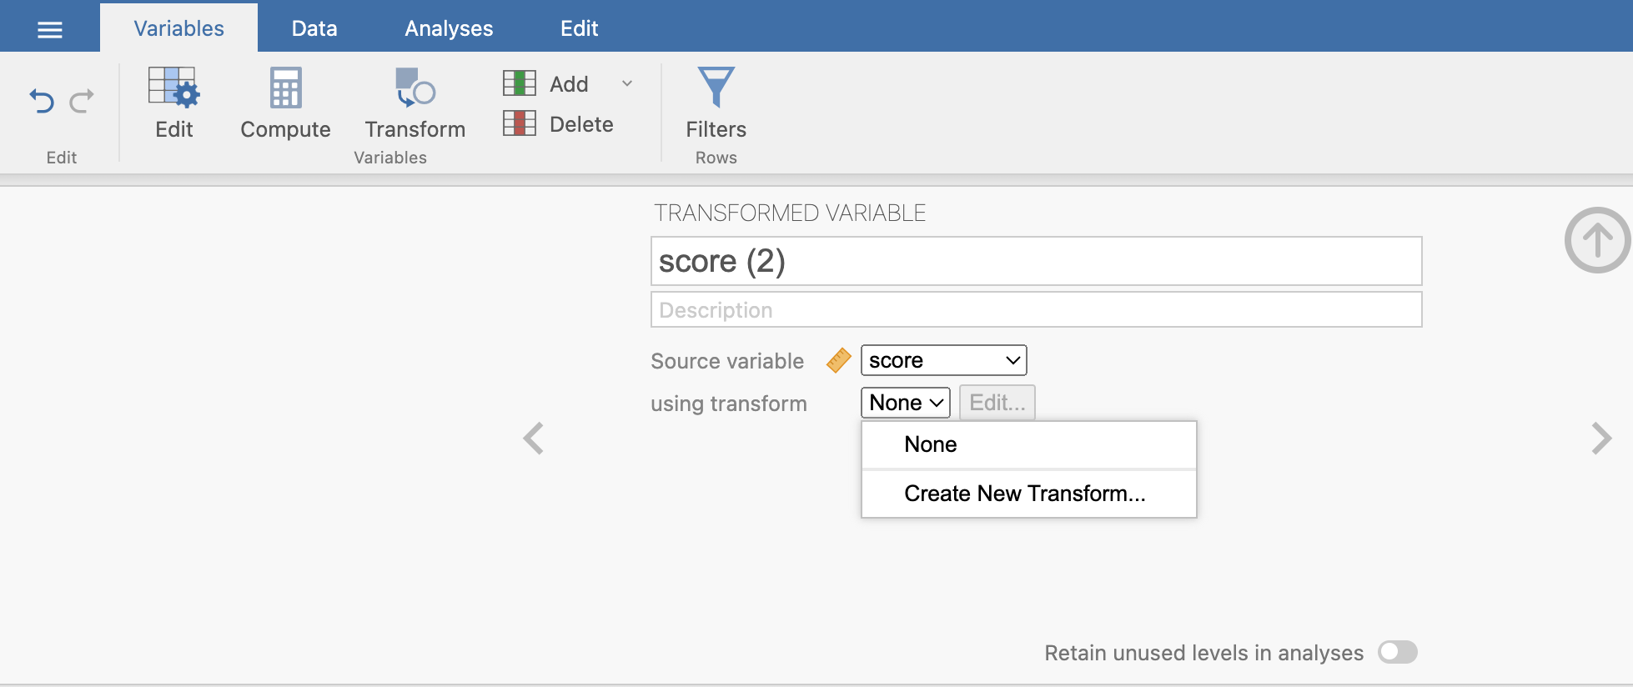Expand the Add variable dropdown arrow
This screenshot has height=687, width=1633.
(627, 83)
